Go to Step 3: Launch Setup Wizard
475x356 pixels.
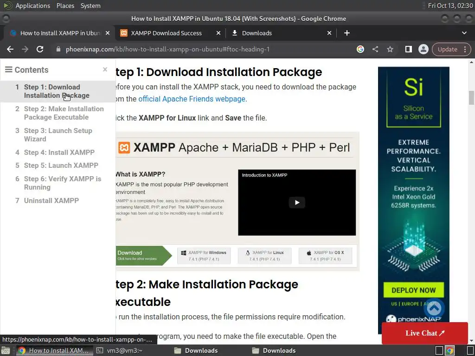58,135
